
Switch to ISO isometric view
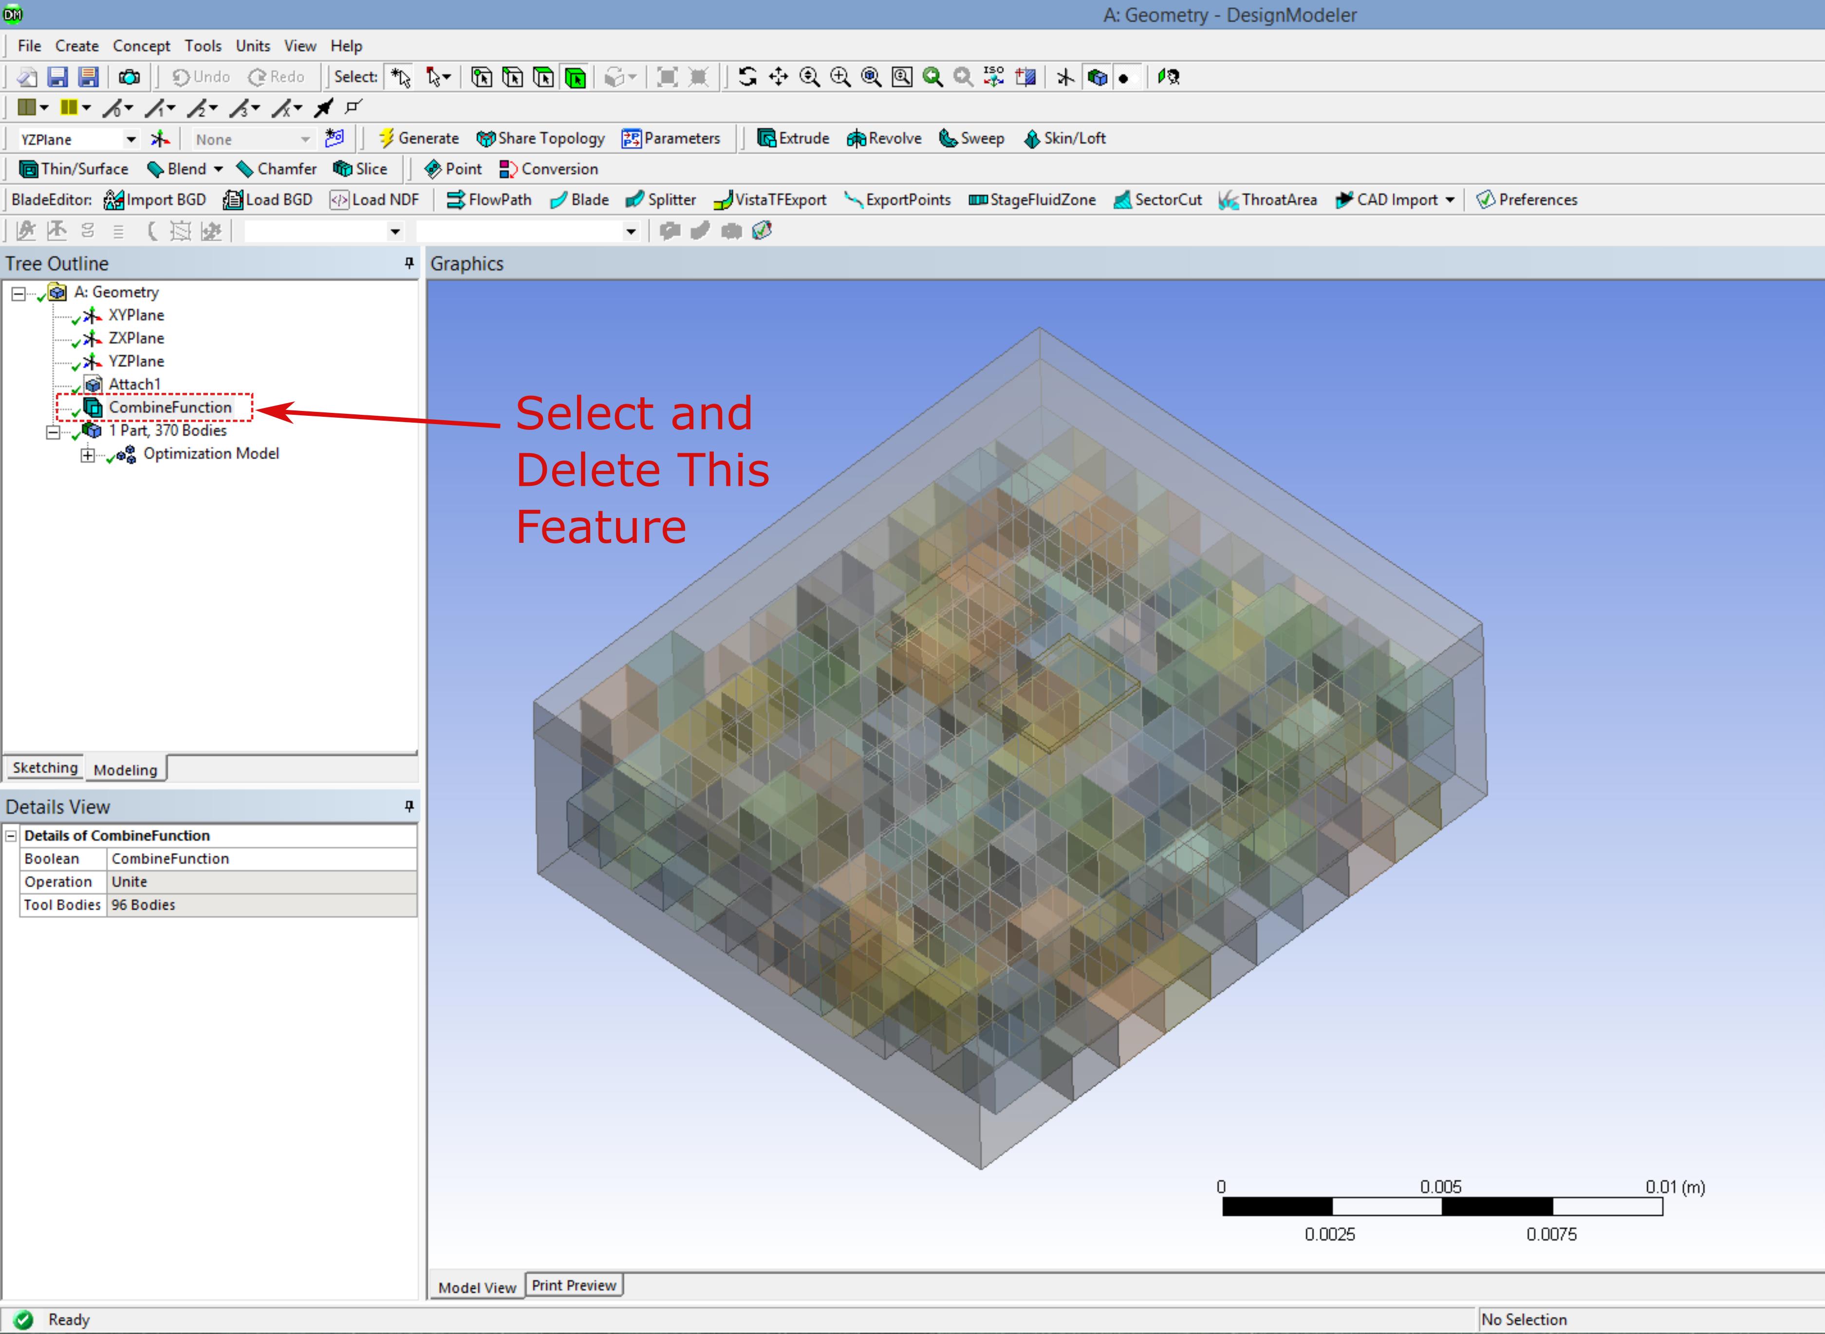tap(994, 77)
